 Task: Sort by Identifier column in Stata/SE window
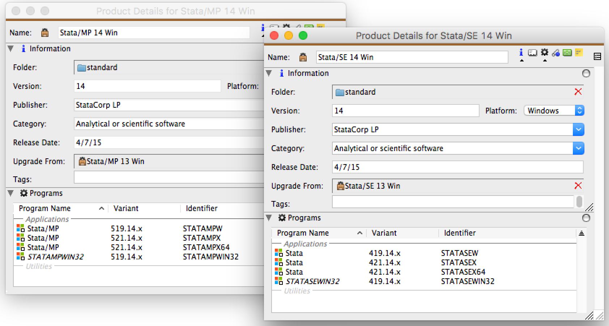tap(507, 233)
